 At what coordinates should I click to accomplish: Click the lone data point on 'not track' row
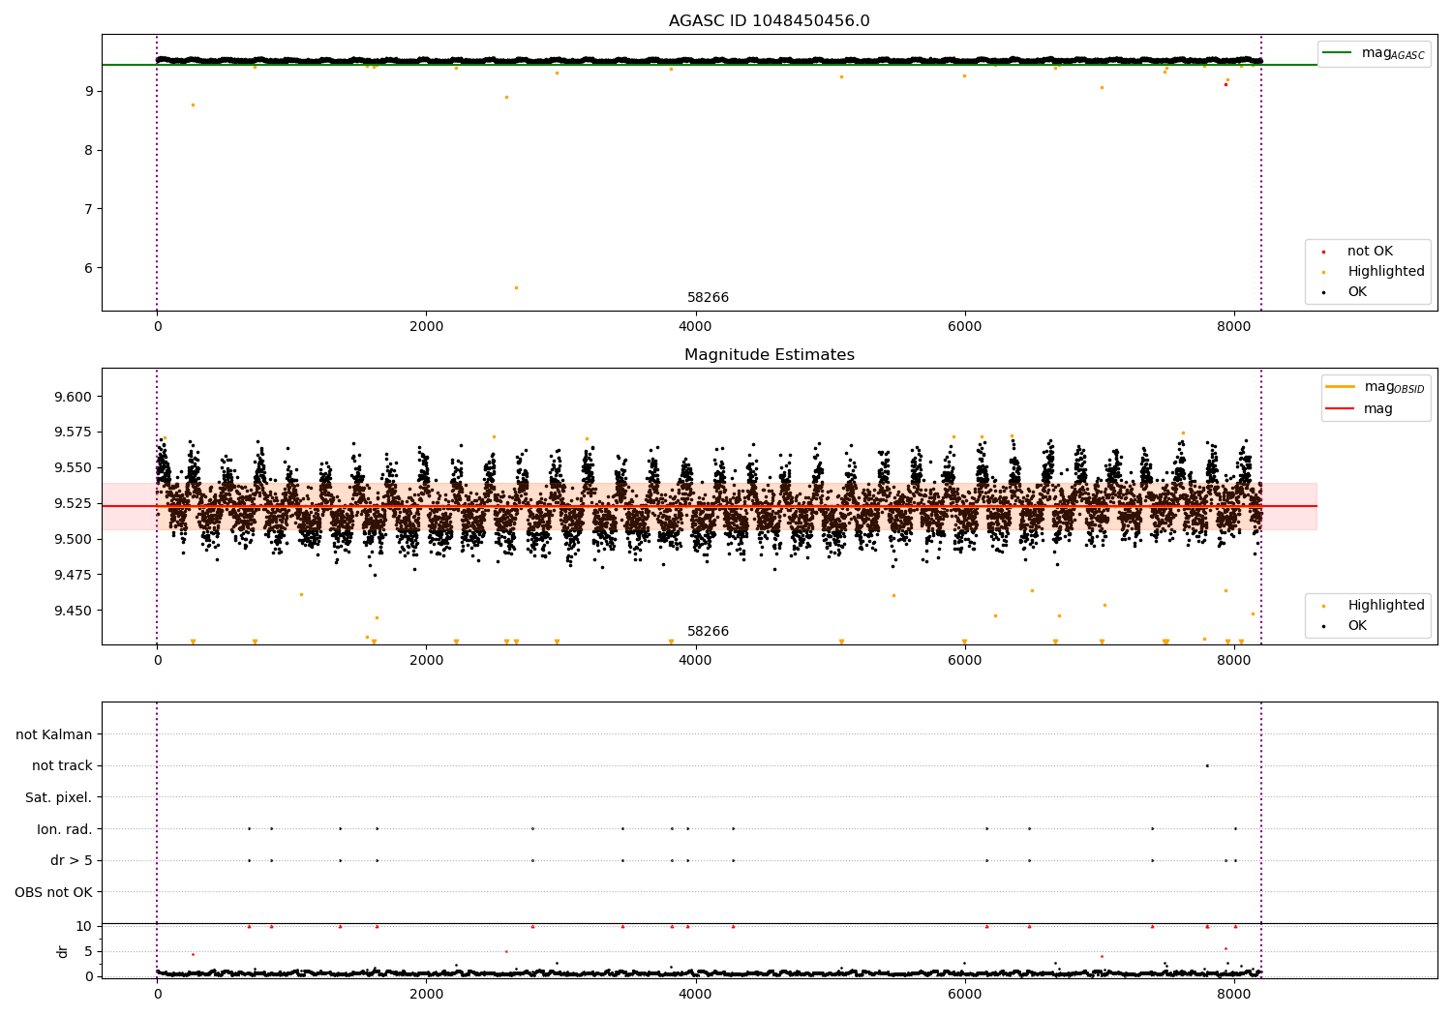pos(1206,766)
